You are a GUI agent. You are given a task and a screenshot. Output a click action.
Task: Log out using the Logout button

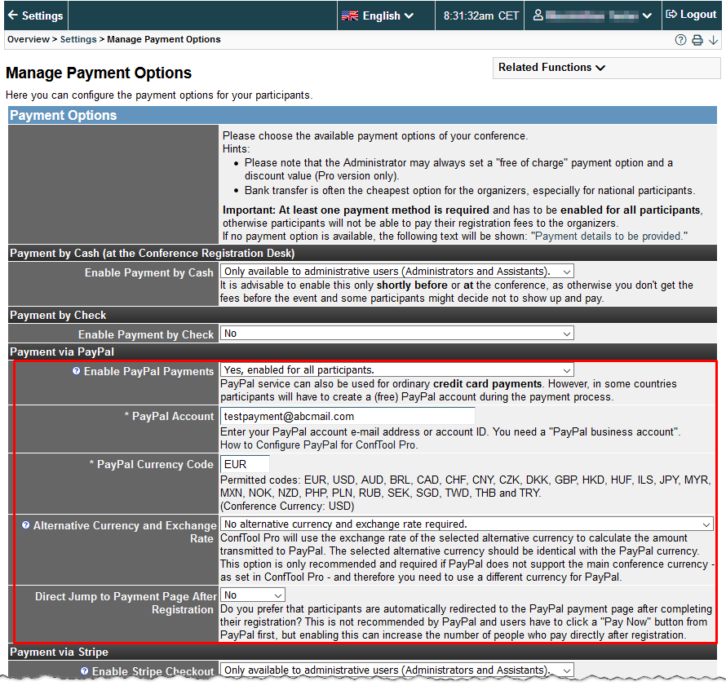pos(691,15)
